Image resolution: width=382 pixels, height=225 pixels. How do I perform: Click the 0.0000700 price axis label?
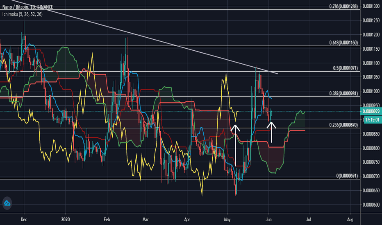click(x=371, y=176)
